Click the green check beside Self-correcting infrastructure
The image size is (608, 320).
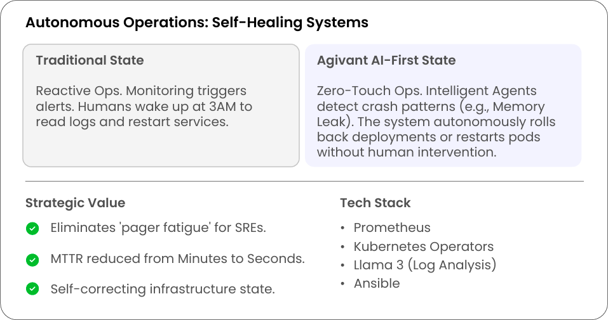(32, 289)
